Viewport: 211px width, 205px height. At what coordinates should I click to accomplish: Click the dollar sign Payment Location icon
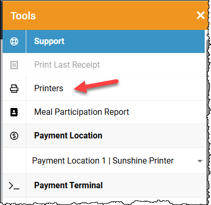[x=14, y=136]
